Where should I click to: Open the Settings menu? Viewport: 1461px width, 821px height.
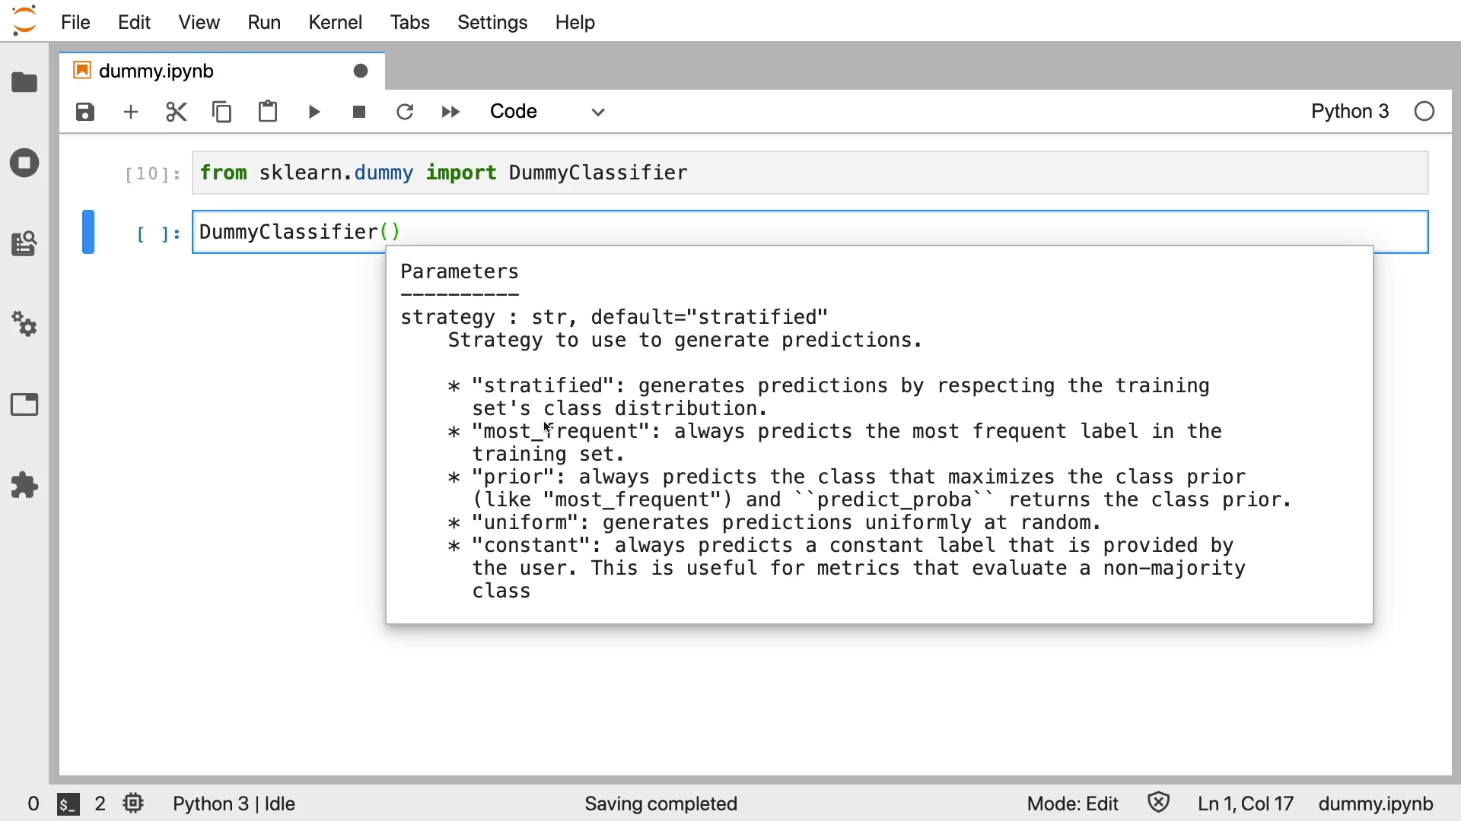(x=492, y=22)
